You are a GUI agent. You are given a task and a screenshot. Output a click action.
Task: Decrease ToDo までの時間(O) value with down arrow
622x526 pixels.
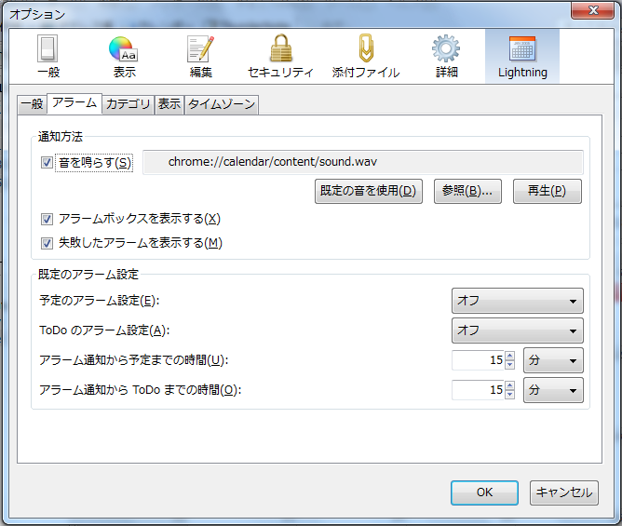point(510,395)
